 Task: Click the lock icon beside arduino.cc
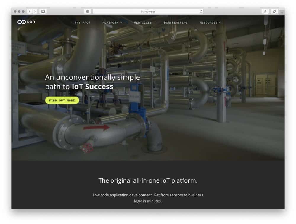click(x=141, y=12)
